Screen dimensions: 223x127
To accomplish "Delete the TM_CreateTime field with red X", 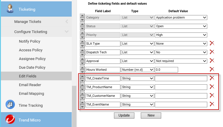I will pos(212,78).
